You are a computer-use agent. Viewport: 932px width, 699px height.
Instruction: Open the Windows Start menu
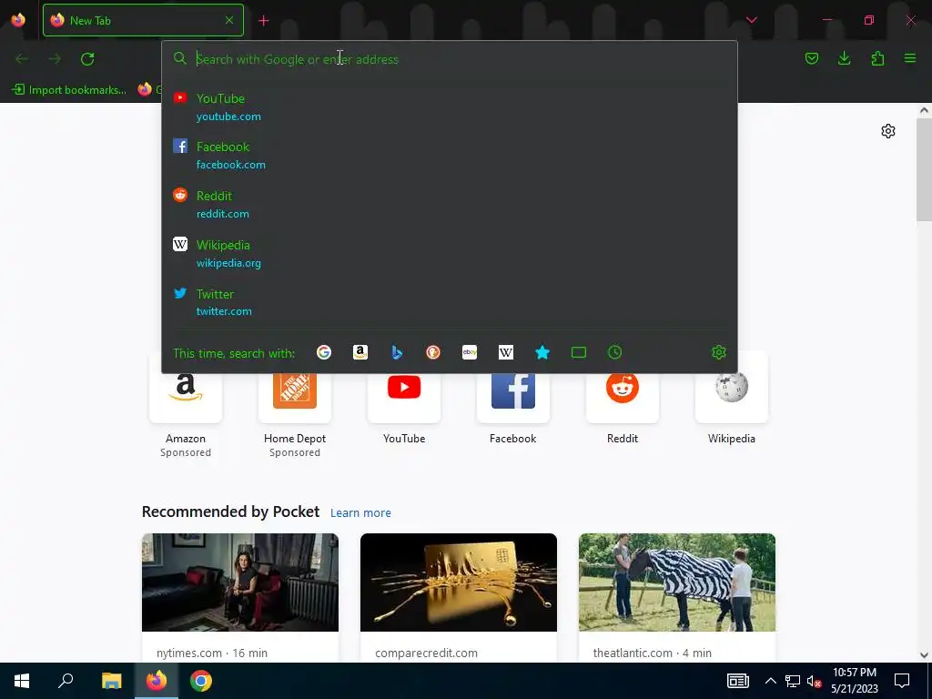click(22, 681)
